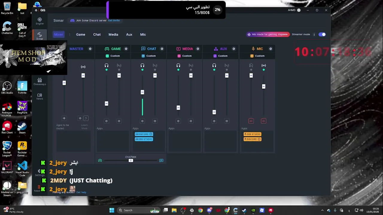
Task: Click Explore in mic banner
Action: [283, 34]
